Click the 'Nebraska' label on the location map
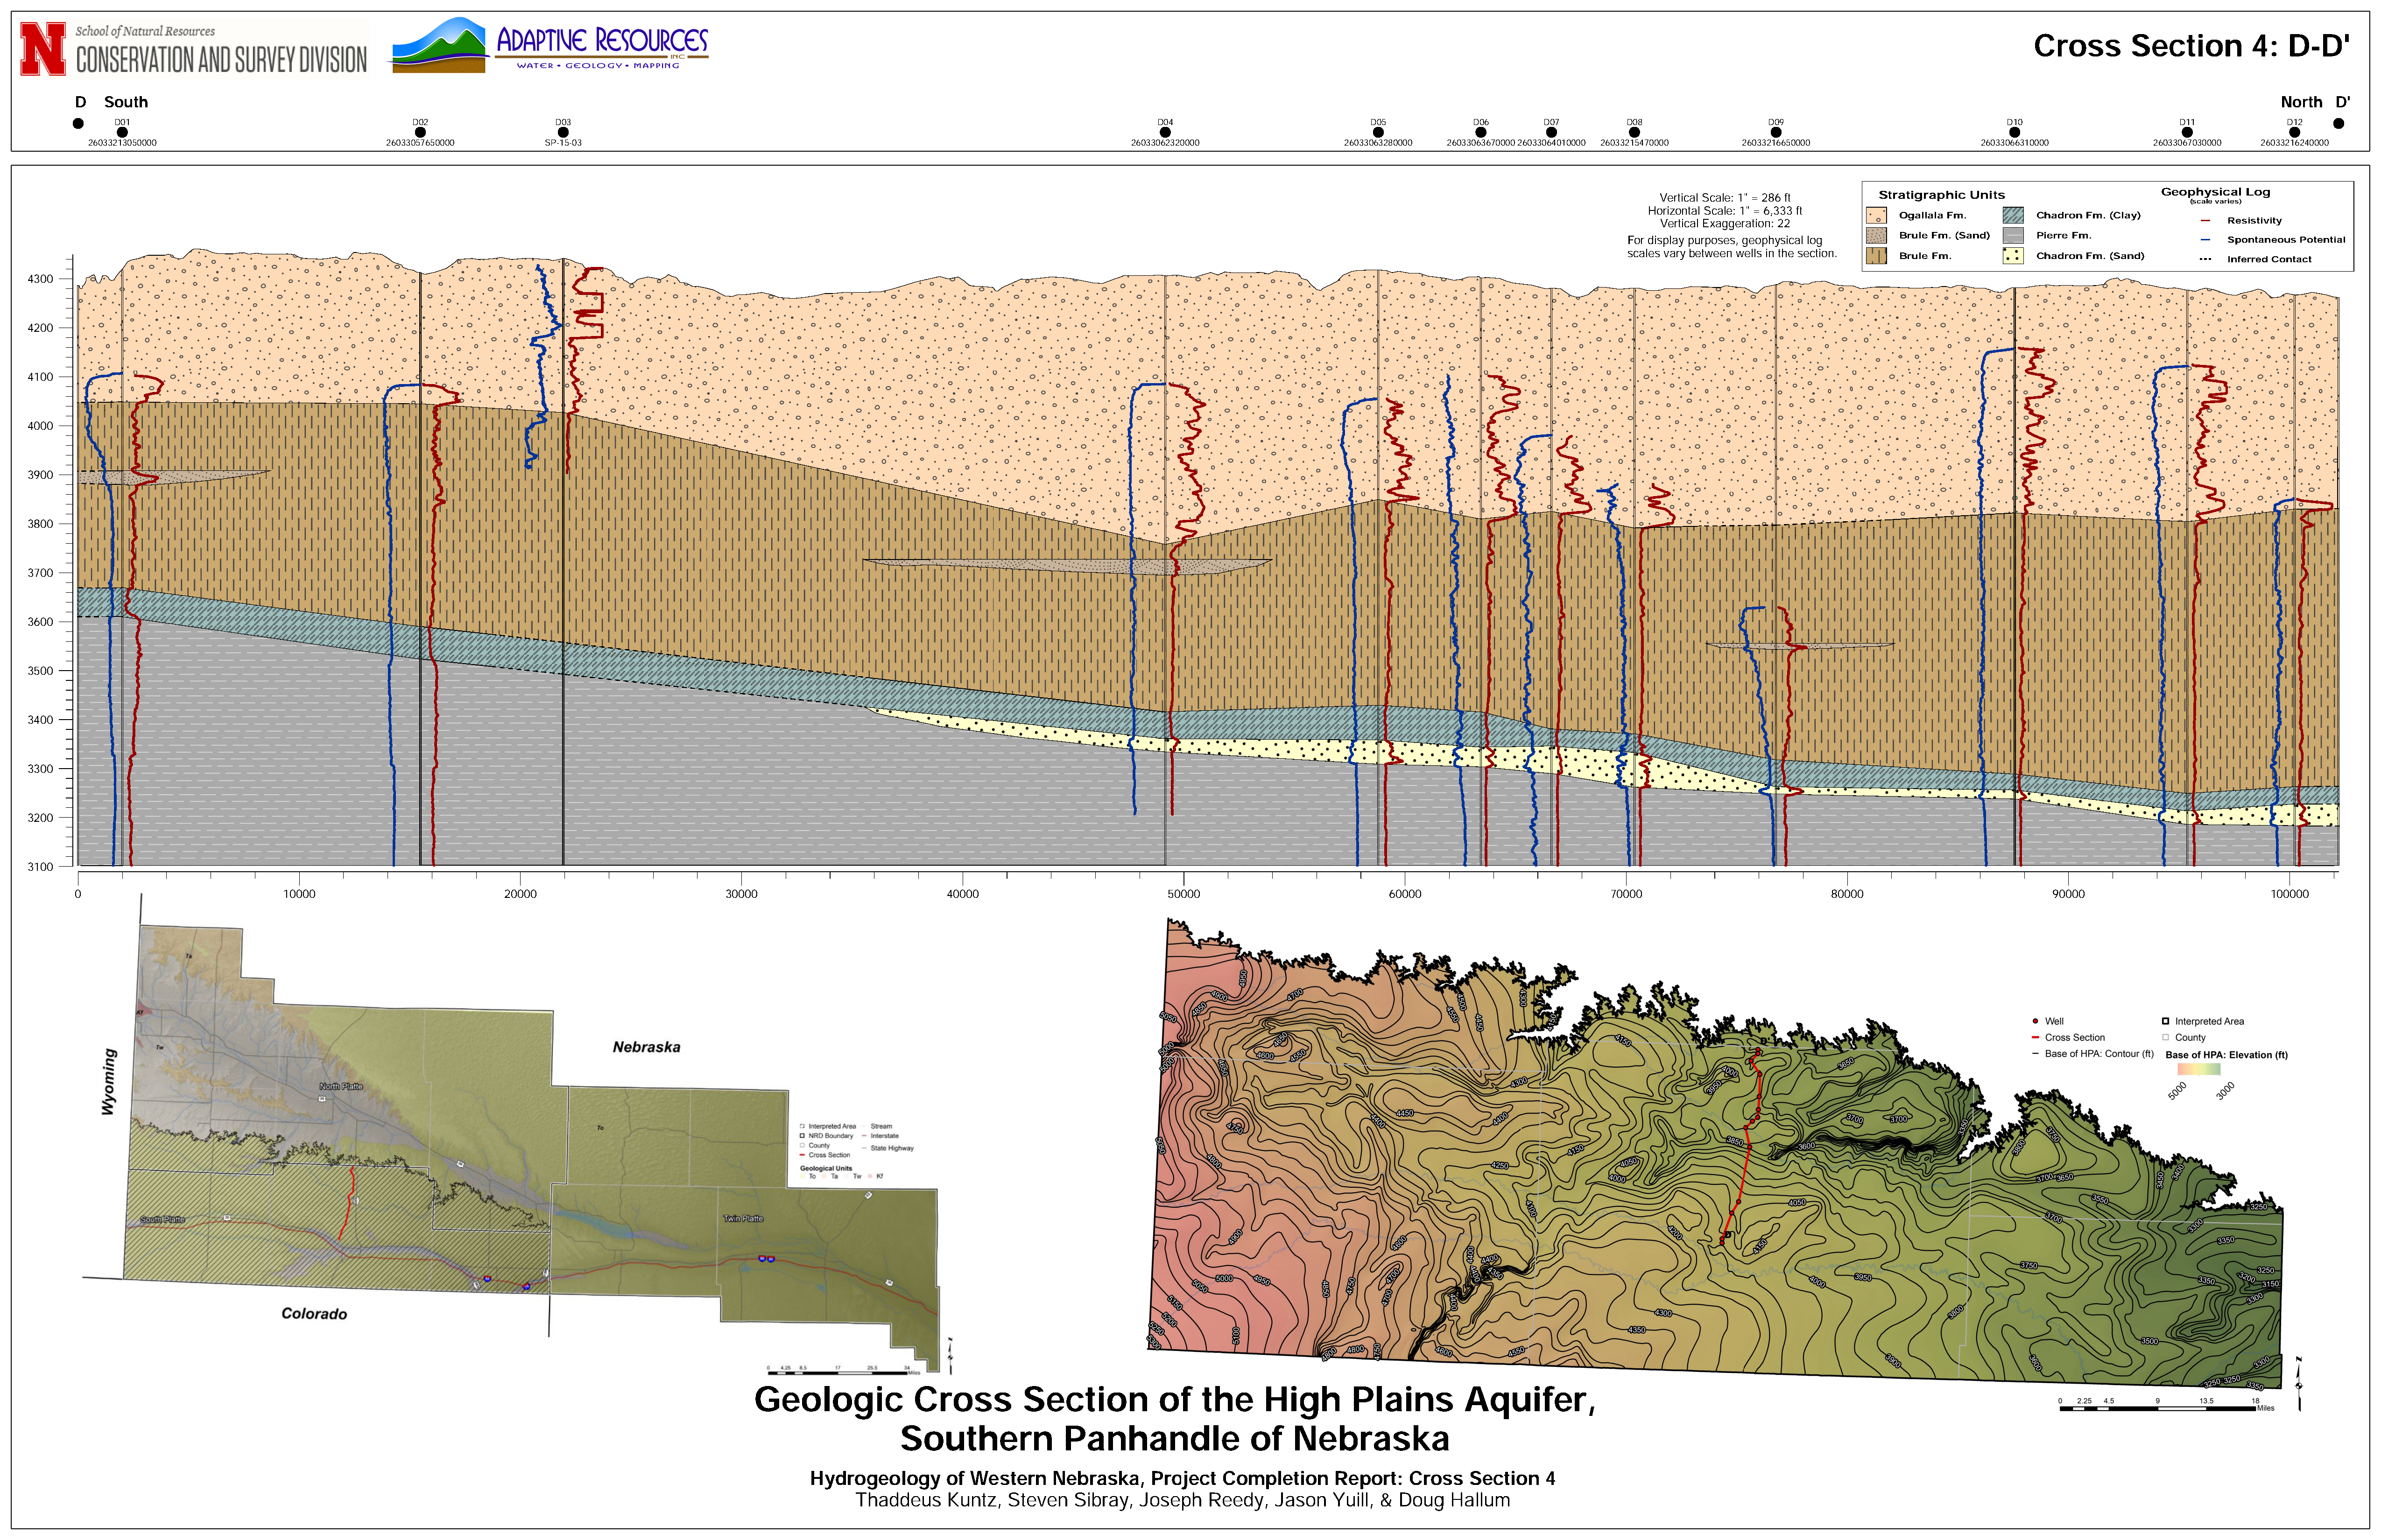The image size is (2381, 1540). pyautogui.click(x=646, y=1047)
